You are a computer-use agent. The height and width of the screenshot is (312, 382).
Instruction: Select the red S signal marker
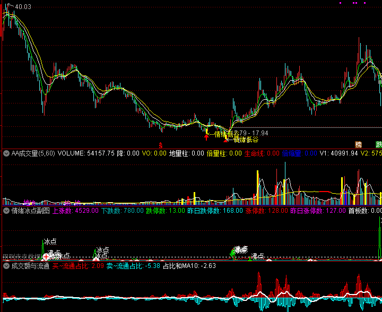point(161,145)
